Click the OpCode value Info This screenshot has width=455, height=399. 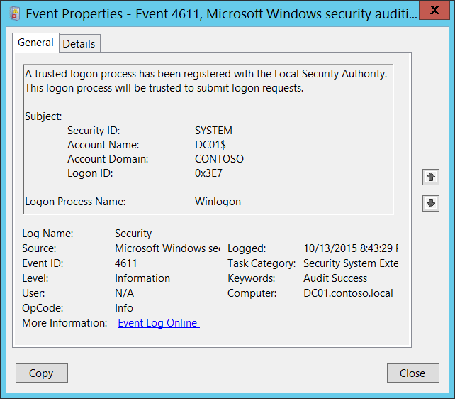coord(124,308)
